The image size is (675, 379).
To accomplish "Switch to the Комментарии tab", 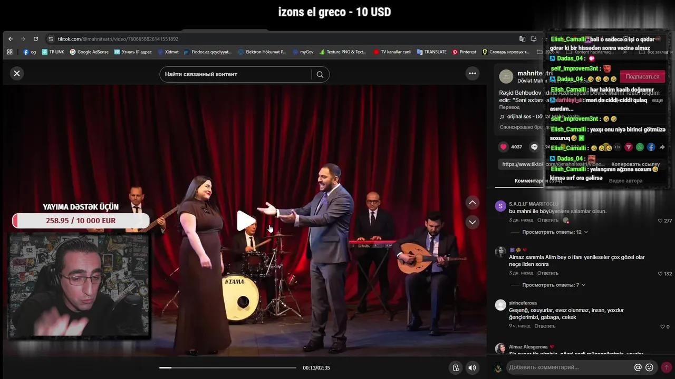I will pos(538,181).
